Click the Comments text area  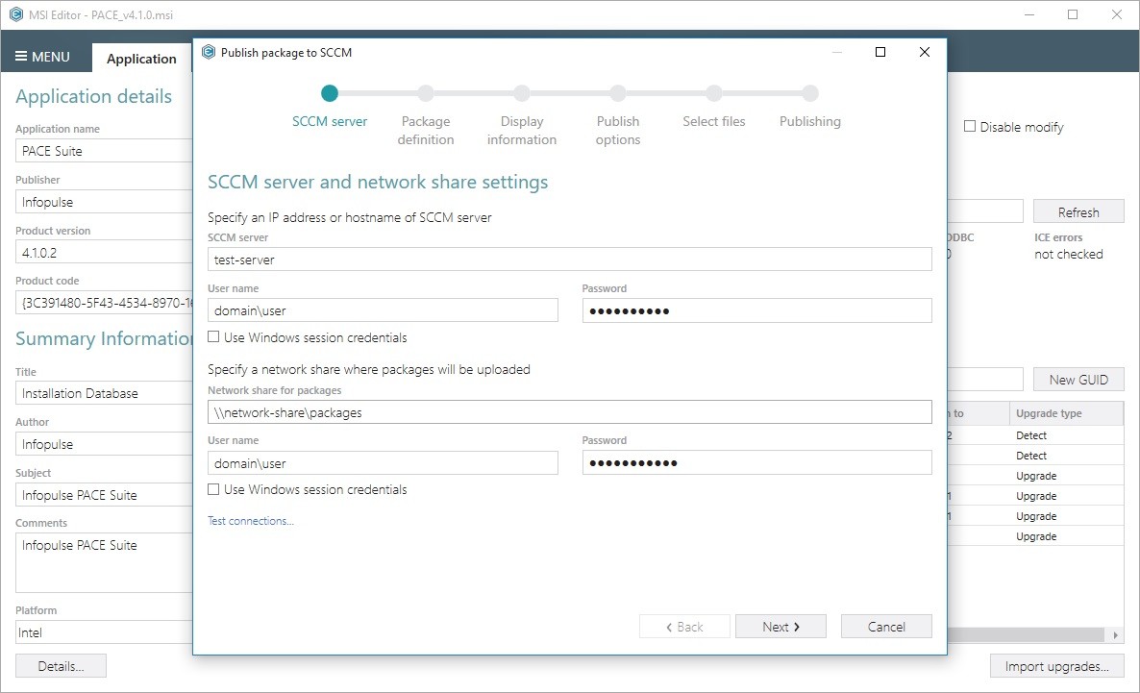(x=104, y=563)
